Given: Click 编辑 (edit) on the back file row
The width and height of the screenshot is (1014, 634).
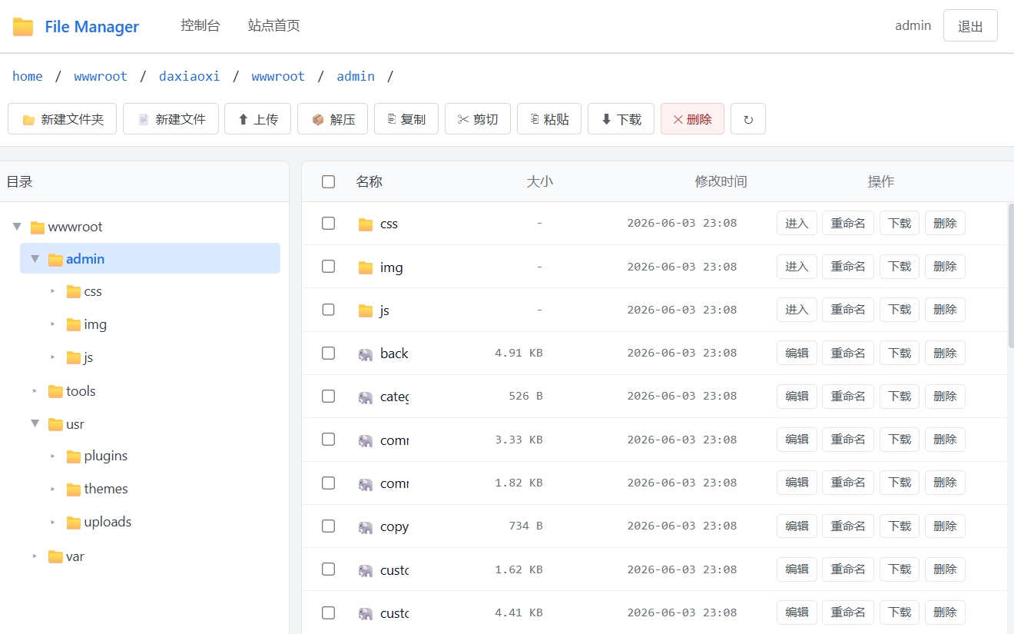Looking at the screenshot, I should point(797,353).
